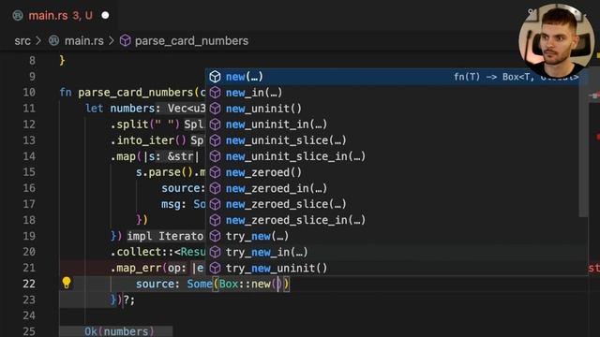This screenshot has width=600, height=337.
Task: Click the method icon beside new_uninit_slice_in(…)
Action: pyautogui.click(x=215, y=156)
